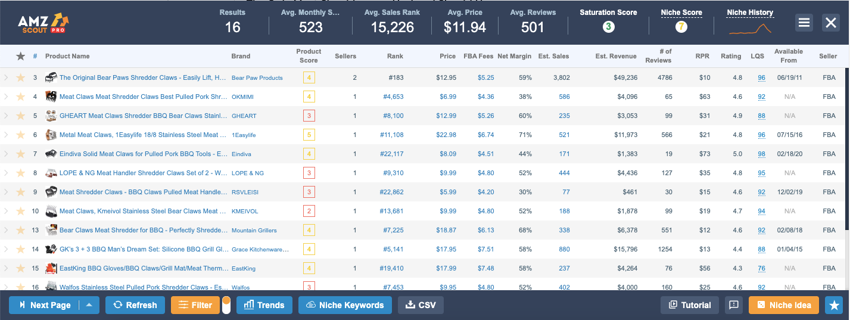This screenshot has width=850, height=320.
Task: Sort by LQS column header
Action: 758,56
